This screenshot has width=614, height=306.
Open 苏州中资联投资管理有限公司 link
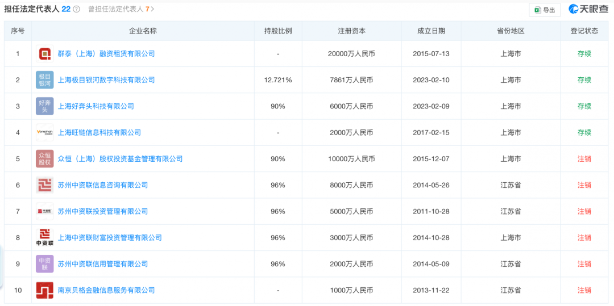[103, 211]
